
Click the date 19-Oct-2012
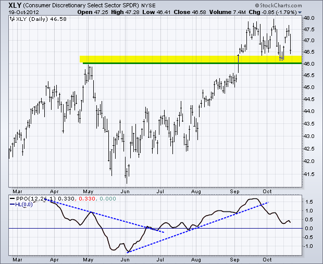pos(23,12)
